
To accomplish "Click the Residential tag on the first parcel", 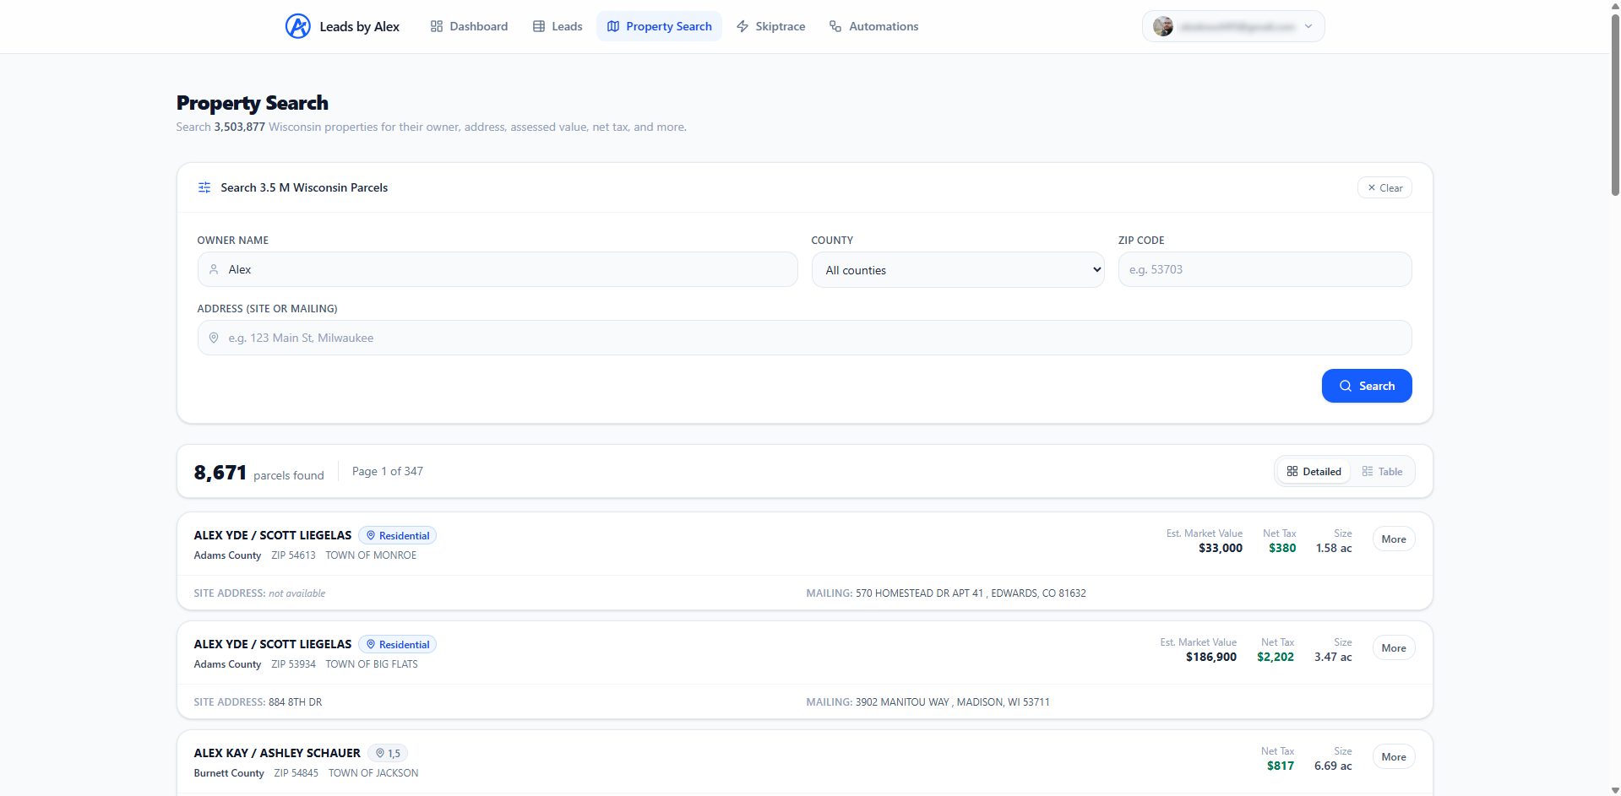I will 397,536.
